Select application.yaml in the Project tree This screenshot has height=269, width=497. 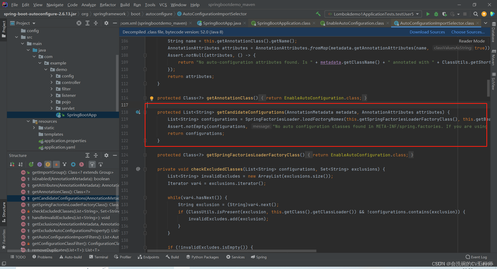(x=60, y=147)
